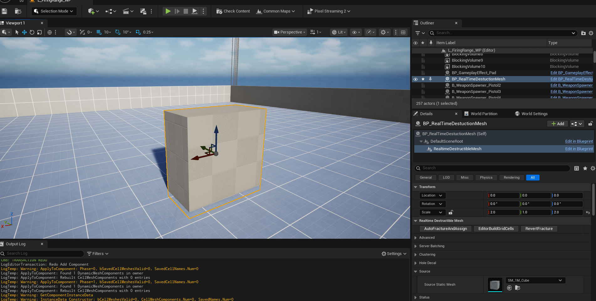Click the Source Static Mesh thumbnail

[x=495, y=285]
